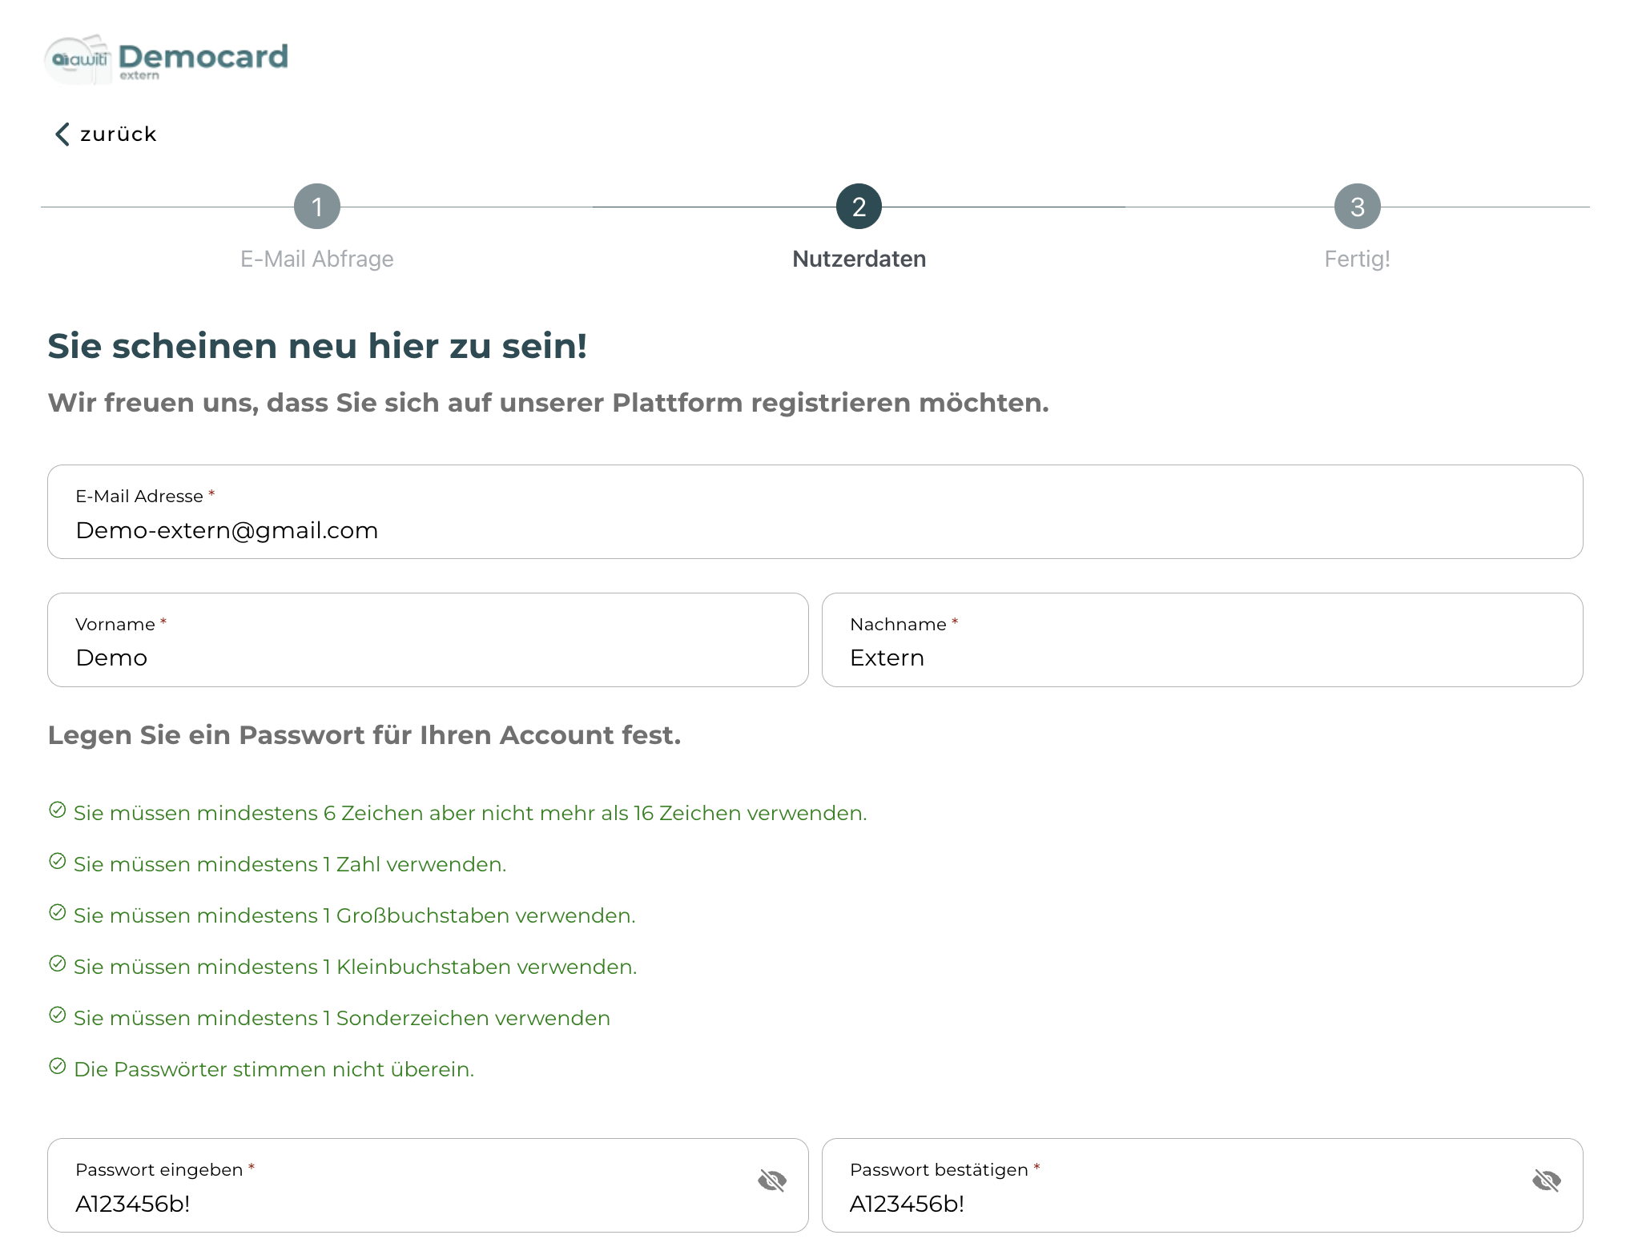Open the Nutzerdaten step label
The image size is (1626, 1251).
click(859, 259)
